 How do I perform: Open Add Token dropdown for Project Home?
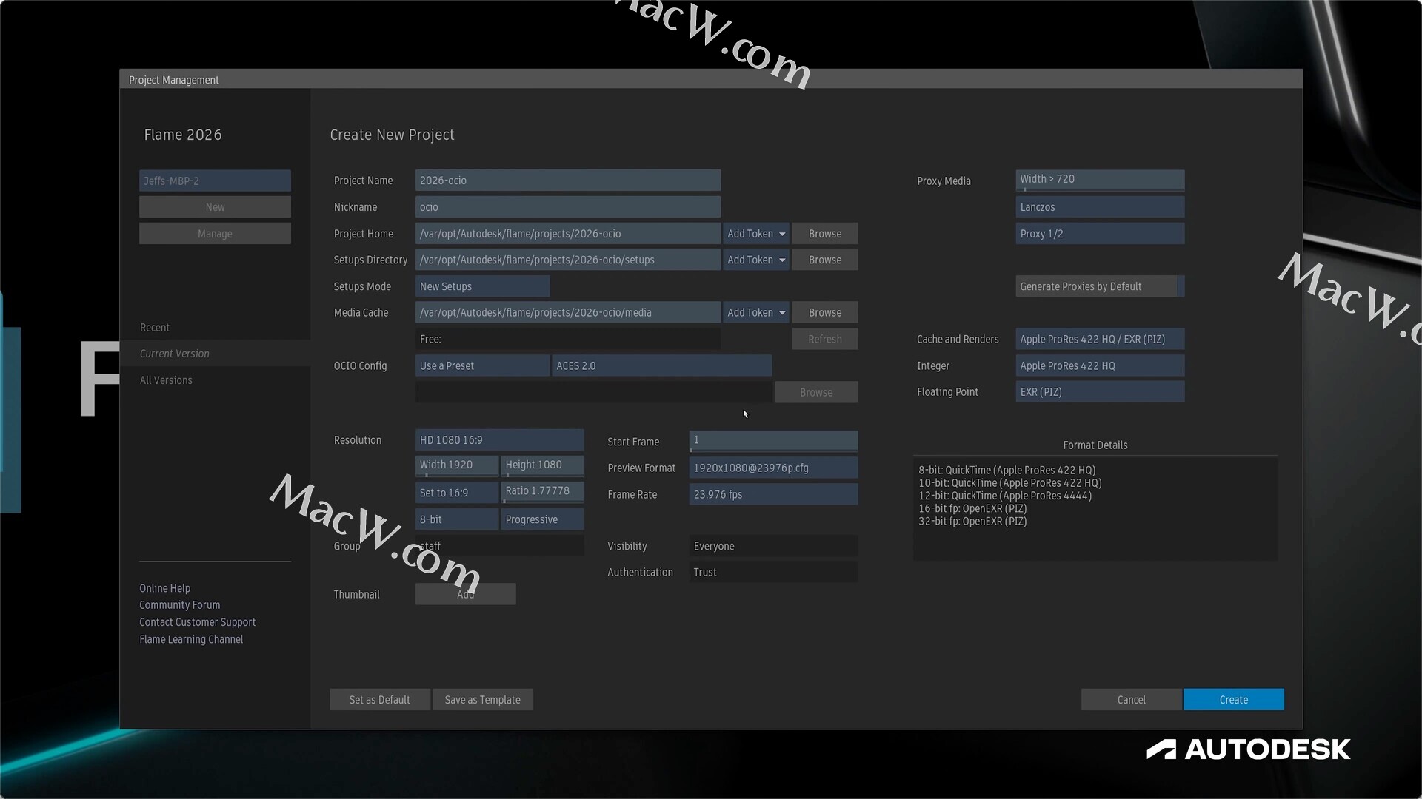(x=755, y=234)
